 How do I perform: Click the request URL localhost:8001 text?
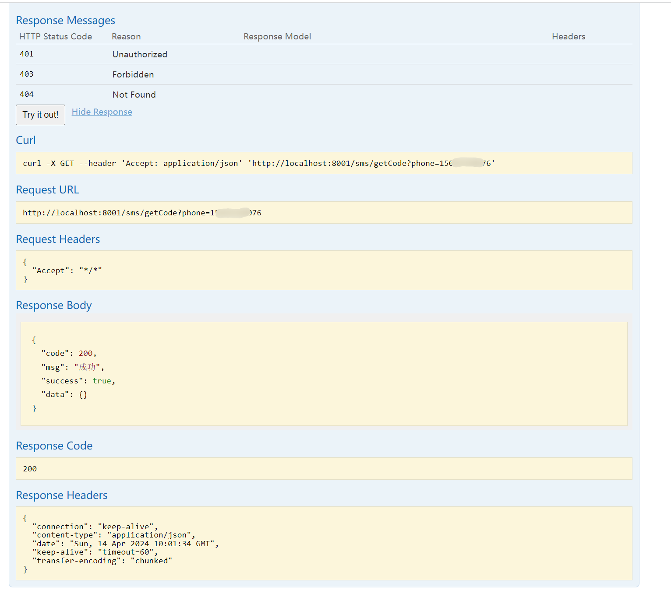pos(142,213)
